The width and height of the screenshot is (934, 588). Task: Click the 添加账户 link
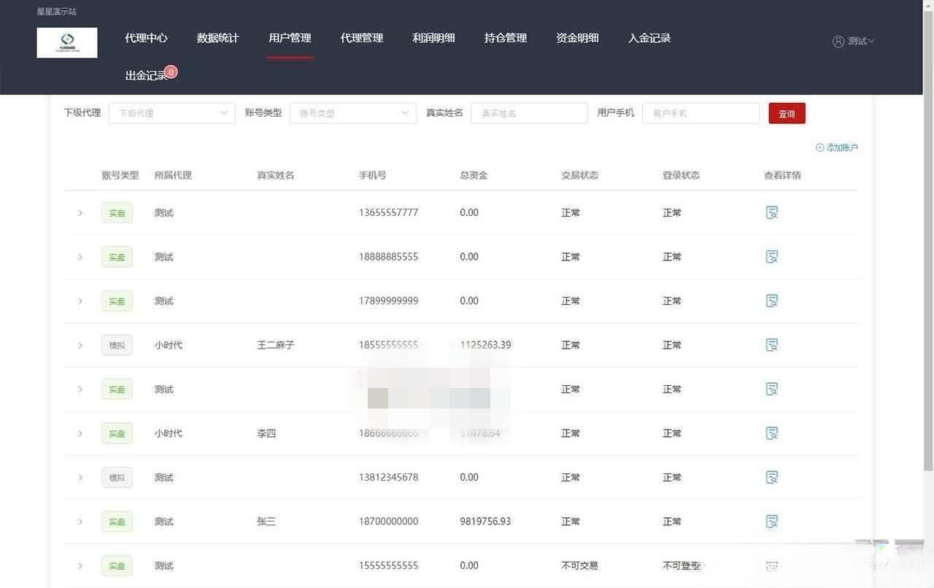click(839, 147)
